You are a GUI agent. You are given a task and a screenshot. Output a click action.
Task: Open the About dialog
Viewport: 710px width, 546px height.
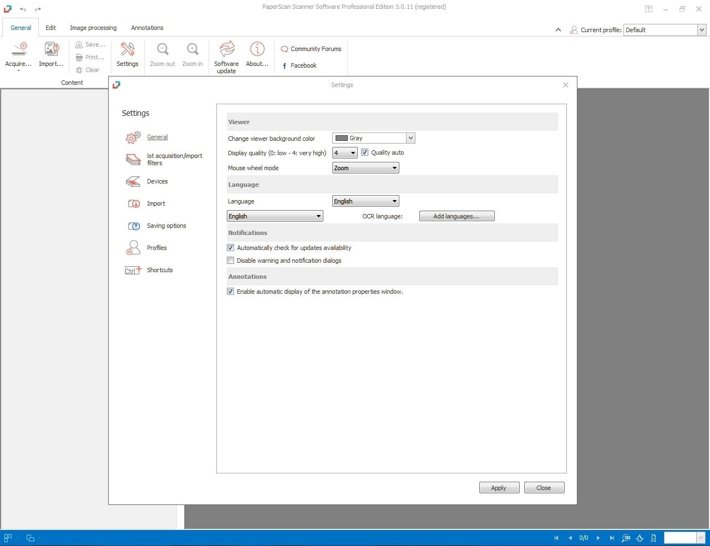(x=257, y=55)
